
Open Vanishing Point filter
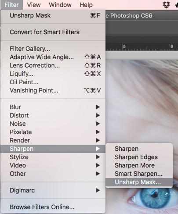coord(53,90)
